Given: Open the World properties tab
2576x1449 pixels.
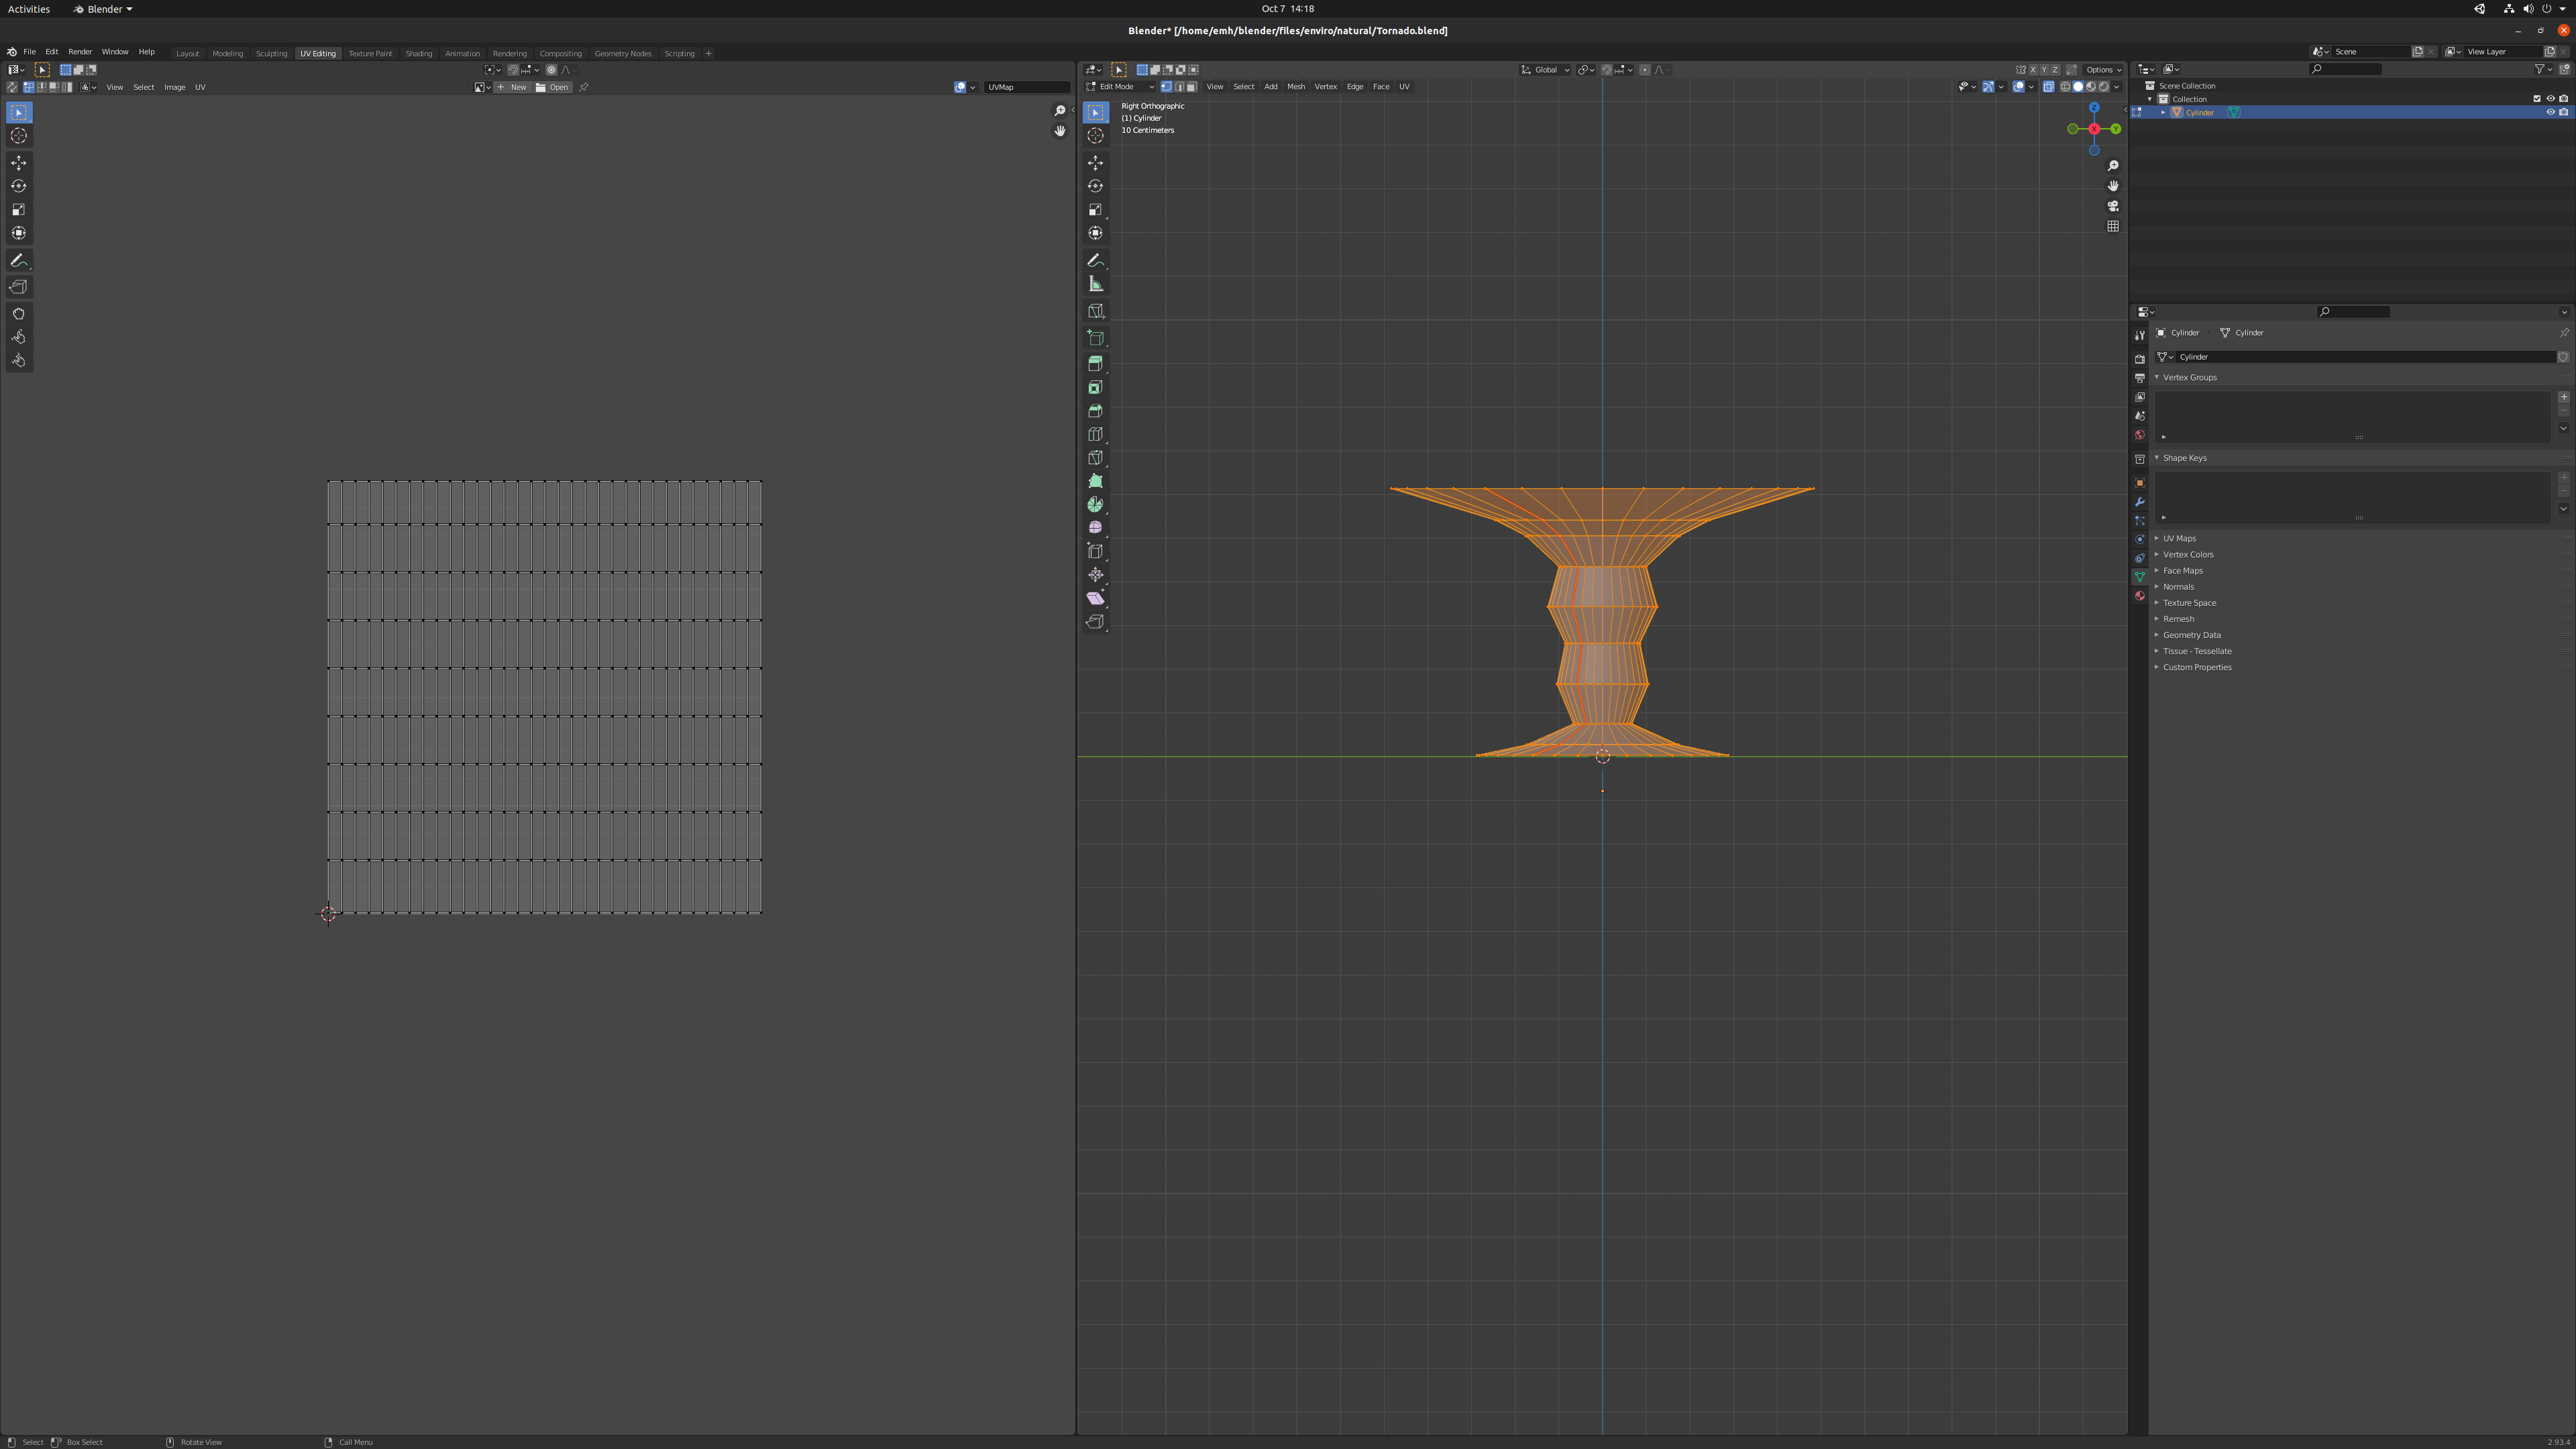Looking at the screenshot, I should pyautogui.click(x=2139, y=435).
